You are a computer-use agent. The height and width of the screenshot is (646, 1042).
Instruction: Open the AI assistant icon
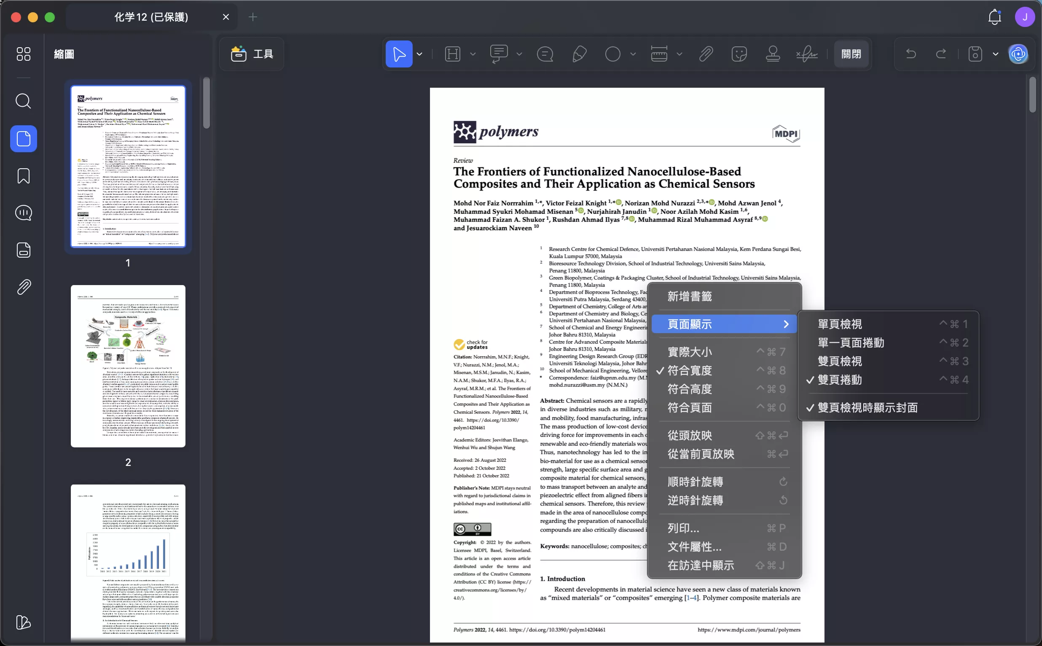point(1018,54)
